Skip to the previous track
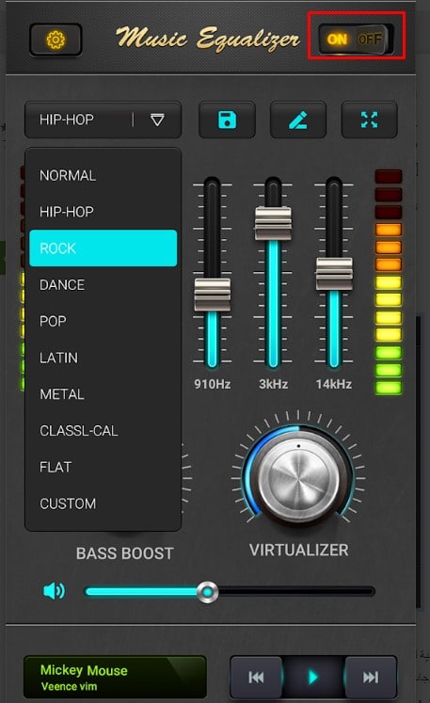This screenshot has width=430, height=703. [256, 677]
